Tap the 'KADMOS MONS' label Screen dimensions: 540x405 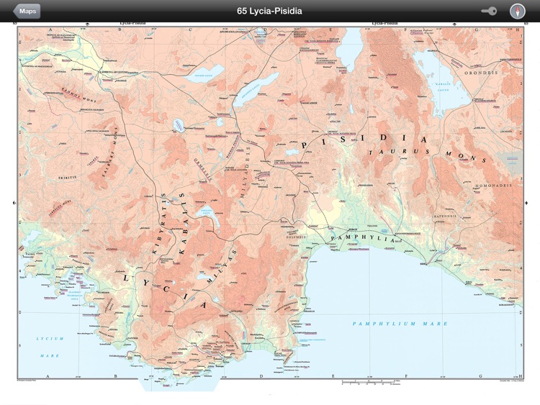[x=79, y=94]
